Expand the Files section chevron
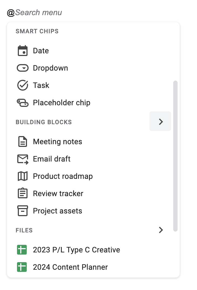 pos(161,230)
